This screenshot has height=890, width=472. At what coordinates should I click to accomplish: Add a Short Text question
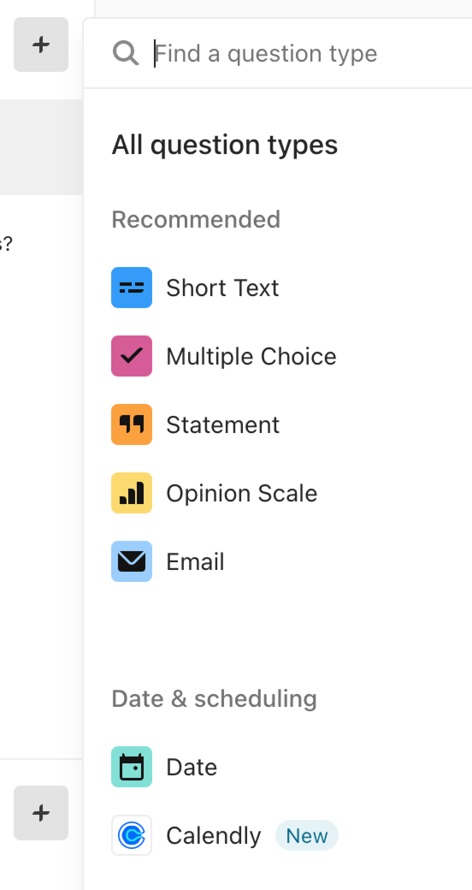tap(222, 288)
